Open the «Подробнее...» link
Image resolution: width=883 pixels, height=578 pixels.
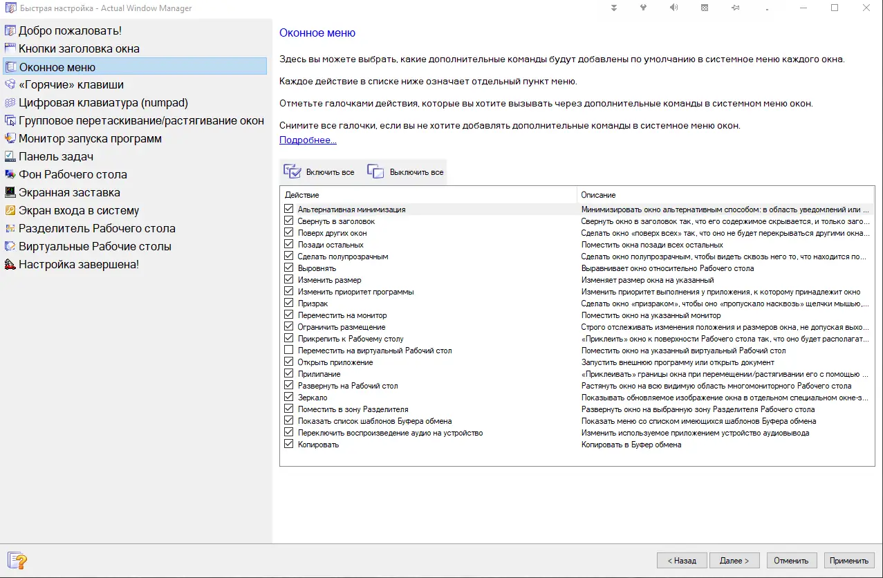click(x=308, y=140)
